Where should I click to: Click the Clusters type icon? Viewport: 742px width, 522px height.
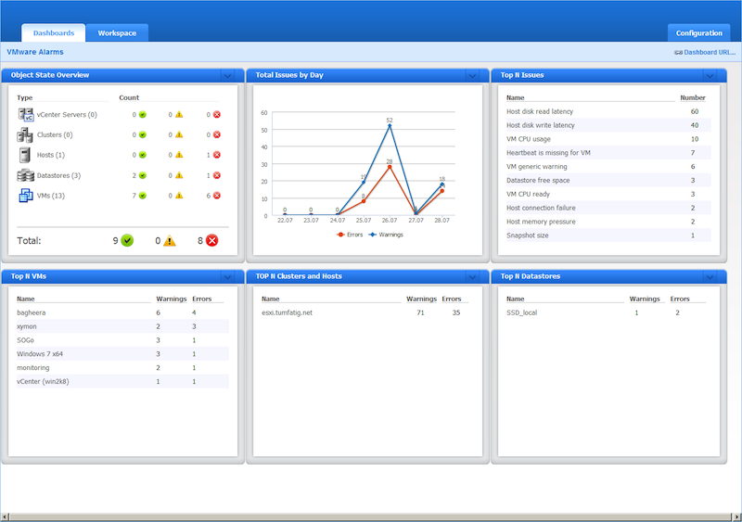click(25, 135)
